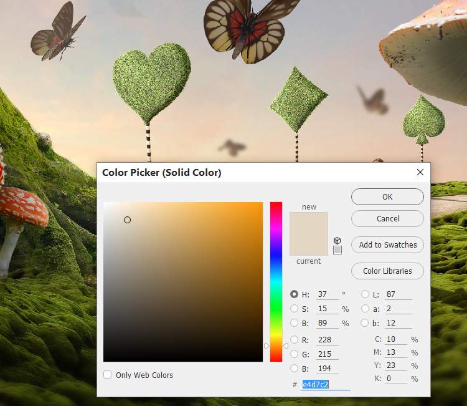The image size is (467, 406).
Task: Select the G green radio button
Action: tap(295, 354)
